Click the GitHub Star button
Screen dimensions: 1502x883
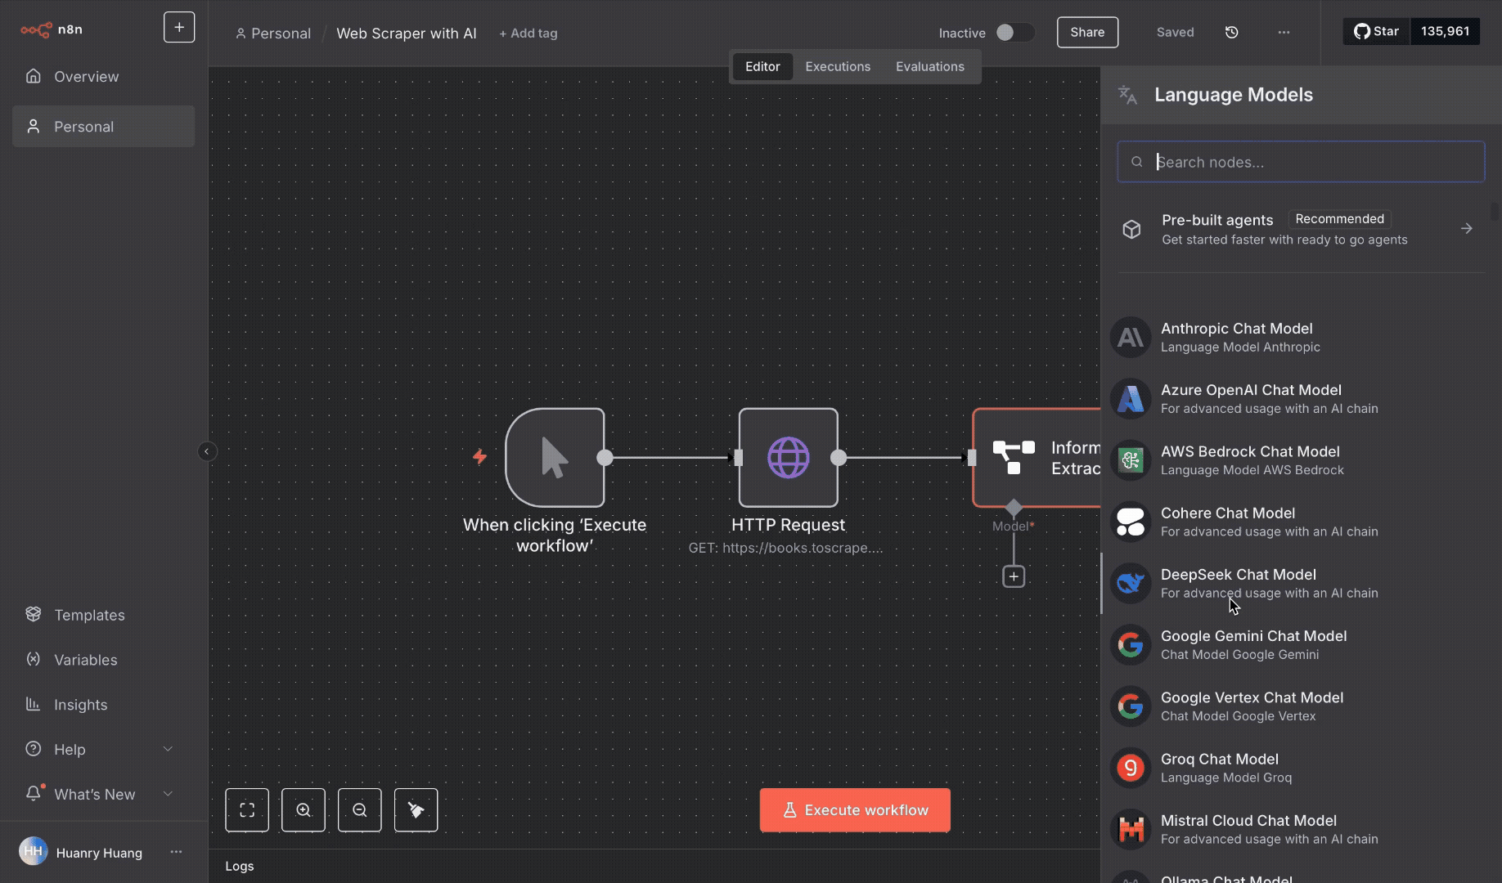(1377, 31)
